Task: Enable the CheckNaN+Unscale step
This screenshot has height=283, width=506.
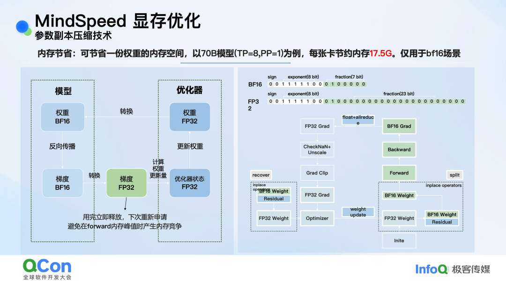Action: click(x=317, y=151)
